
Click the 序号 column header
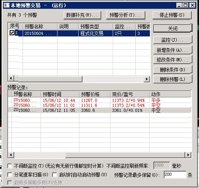(15, 26)
